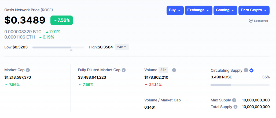This screenshot has width=276, height=118.
Task: Change the 24h low/high range selector
Action: pos(122,47)
